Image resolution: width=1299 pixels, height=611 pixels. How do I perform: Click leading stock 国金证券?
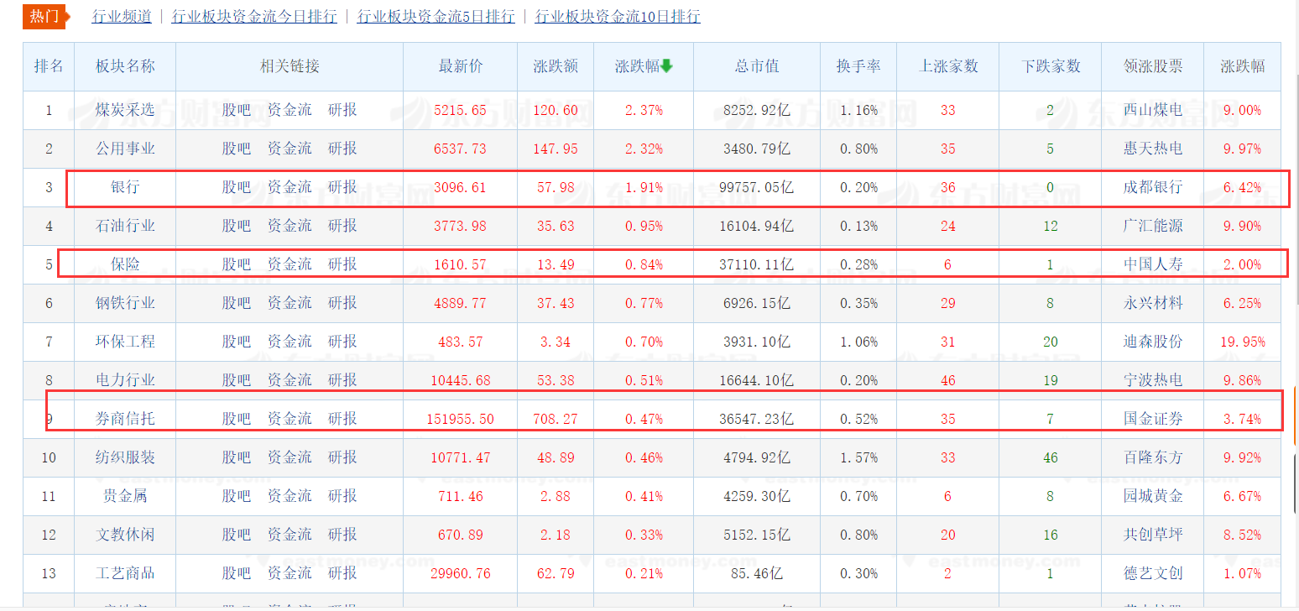click(x=1153, y=419)
